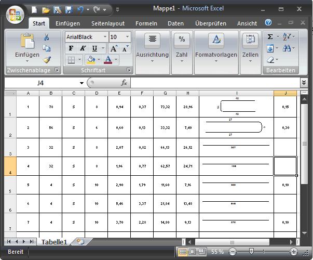The image size is (313, 260).
Task: Toggle italic K formatting
Action: [83, 48]
